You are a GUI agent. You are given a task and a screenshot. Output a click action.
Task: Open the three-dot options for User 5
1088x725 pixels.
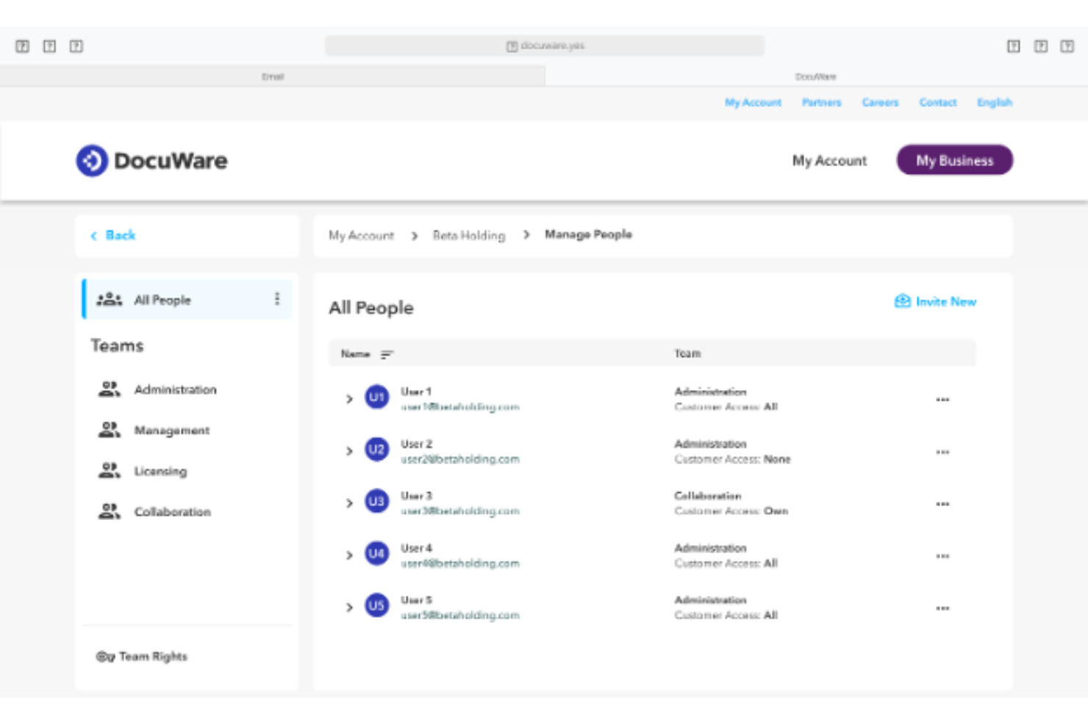[x=942, y=608]
